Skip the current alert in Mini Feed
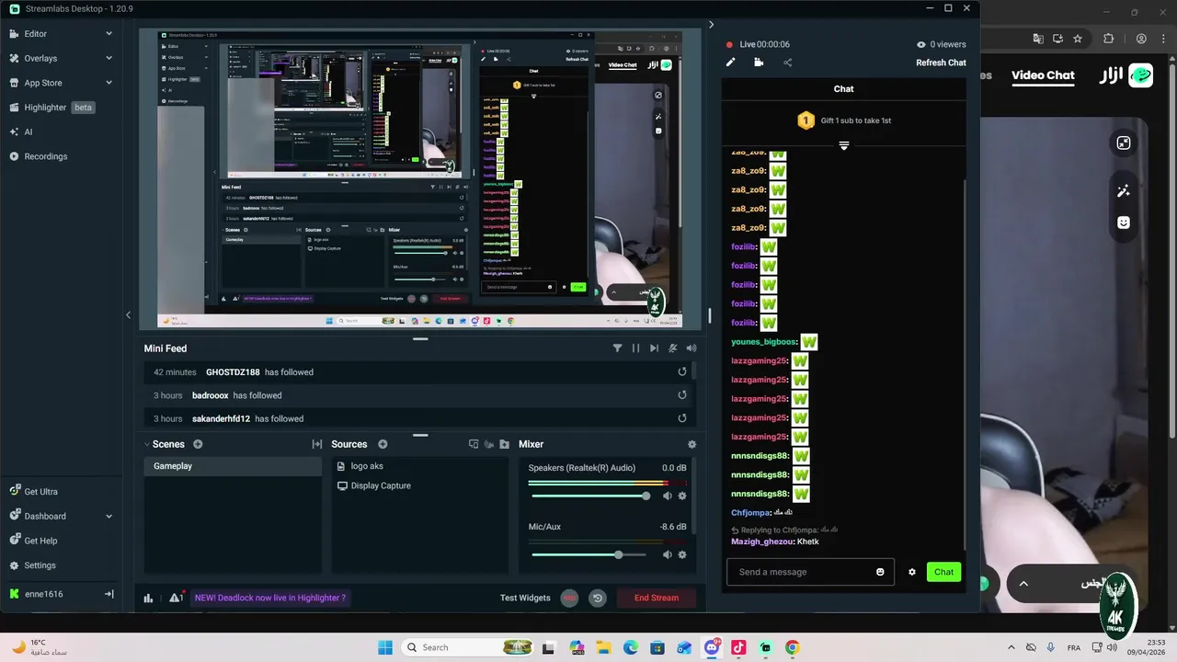Image resolution: width=1177 pixels, height=662 pixels. point(654,348)
